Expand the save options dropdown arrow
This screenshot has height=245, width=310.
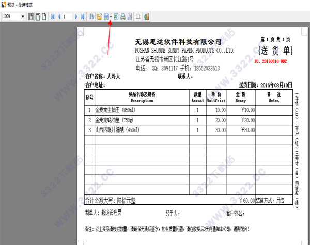pyautogui.click(x=111, y=17)
